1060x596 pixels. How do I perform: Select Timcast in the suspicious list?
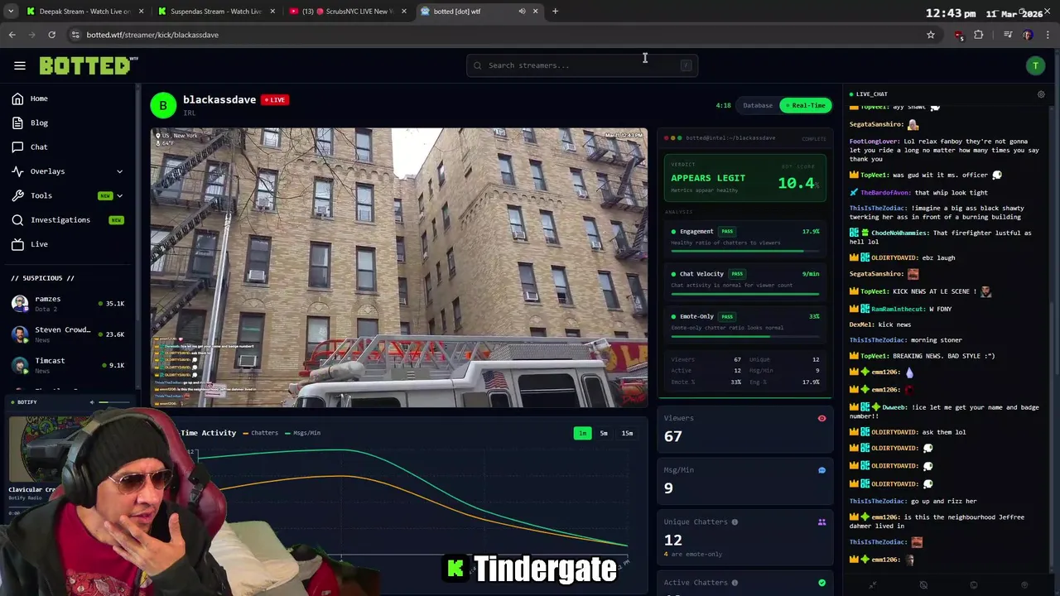click(x=68, y=365)
